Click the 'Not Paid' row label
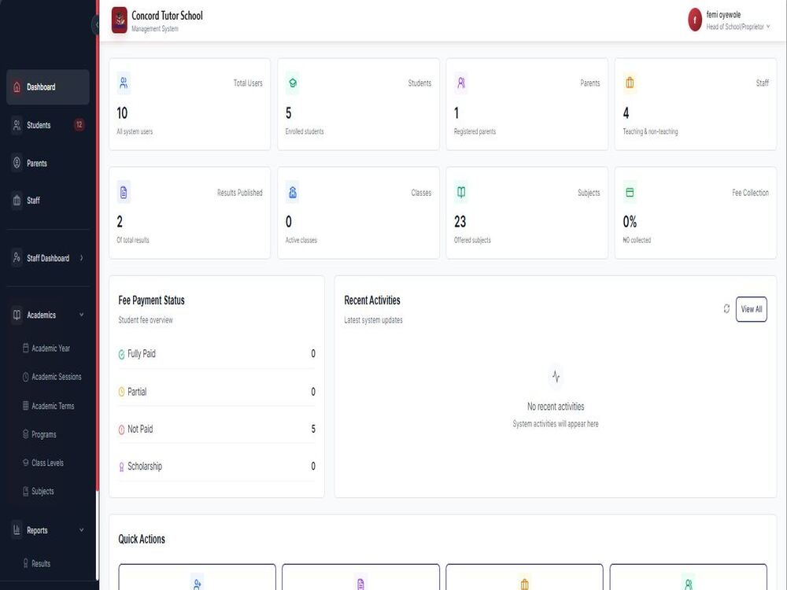The height and width of the screenshot is (590, 787). point(140,429)
